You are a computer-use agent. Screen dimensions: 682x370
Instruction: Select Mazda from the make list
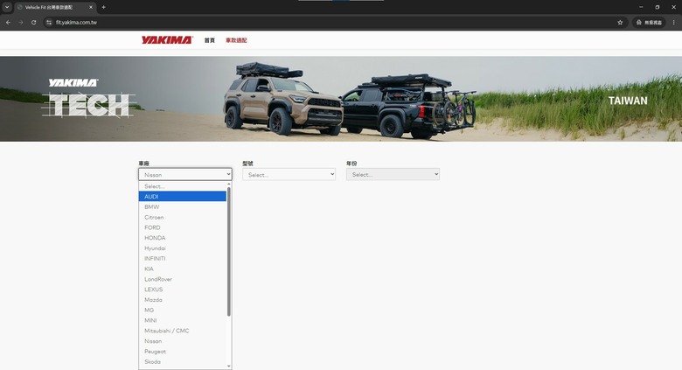(x=183, y=300)
